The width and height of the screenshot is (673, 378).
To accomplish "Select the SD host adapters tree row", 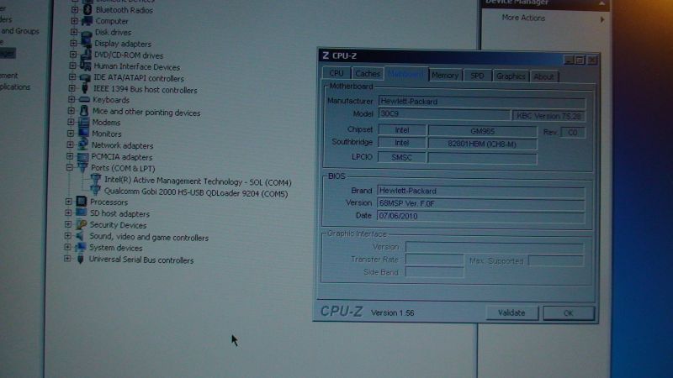I will [119, 213].
